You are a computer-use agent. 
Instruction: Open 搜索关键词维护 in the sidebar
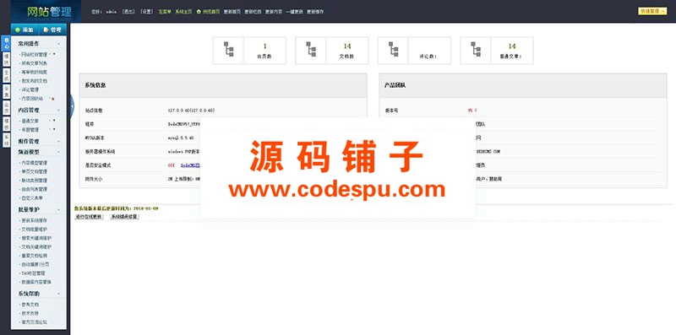point(36,238)
